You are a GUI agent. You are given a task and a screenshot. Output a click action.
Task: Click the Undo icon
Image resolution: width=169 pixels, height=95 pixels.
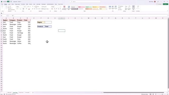coord(2,6)
